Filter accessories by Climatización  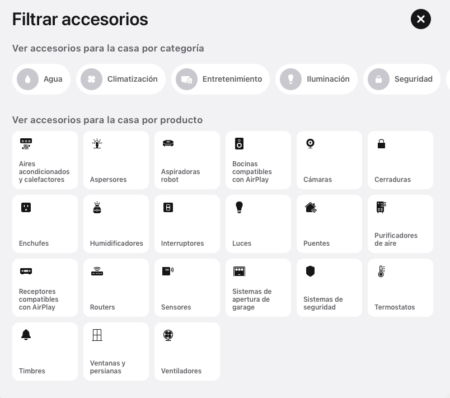tap(120, 79)
